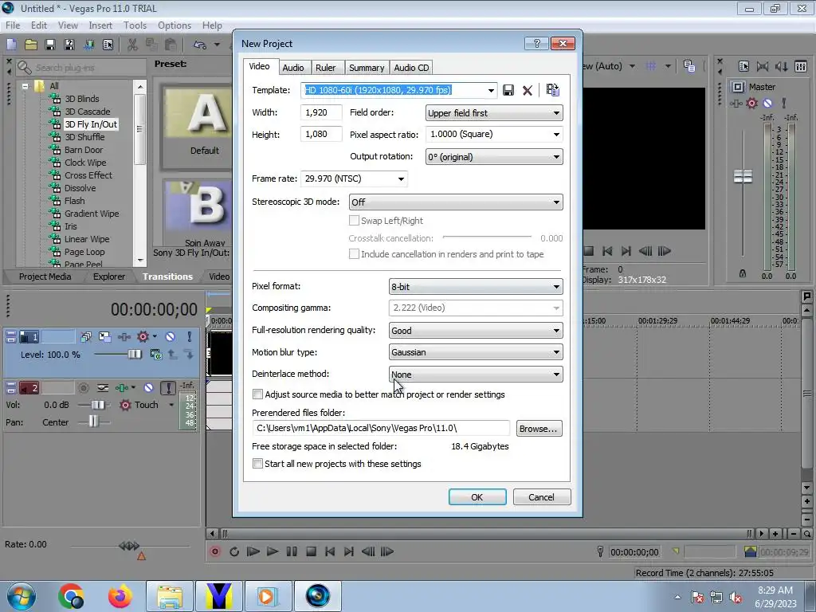Open the Insert menu
Viewport: 816px width, 612px height.
(x=100, y=25)
